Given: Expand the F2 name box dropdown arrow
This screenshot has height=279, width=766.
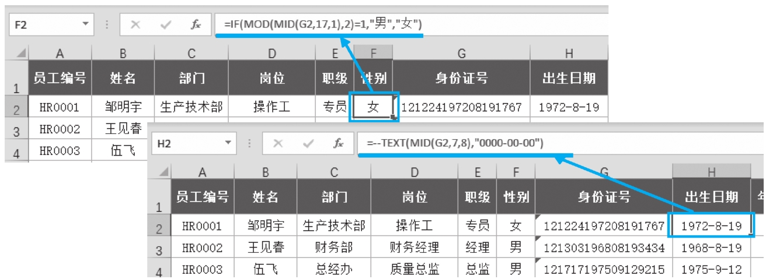Looking at the screenshot, I should tap(85, 24).
